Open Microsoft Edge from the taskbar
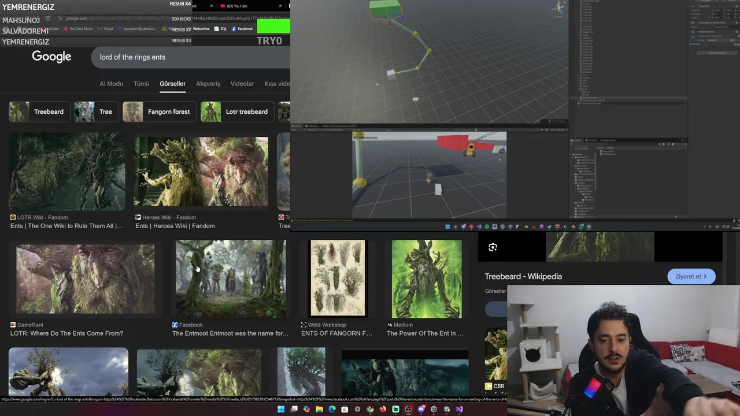 click(332, 409)
